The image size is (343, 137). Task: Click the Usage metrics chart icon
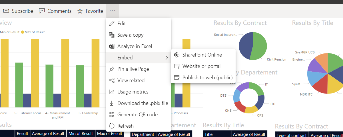(x=112, y=92)
